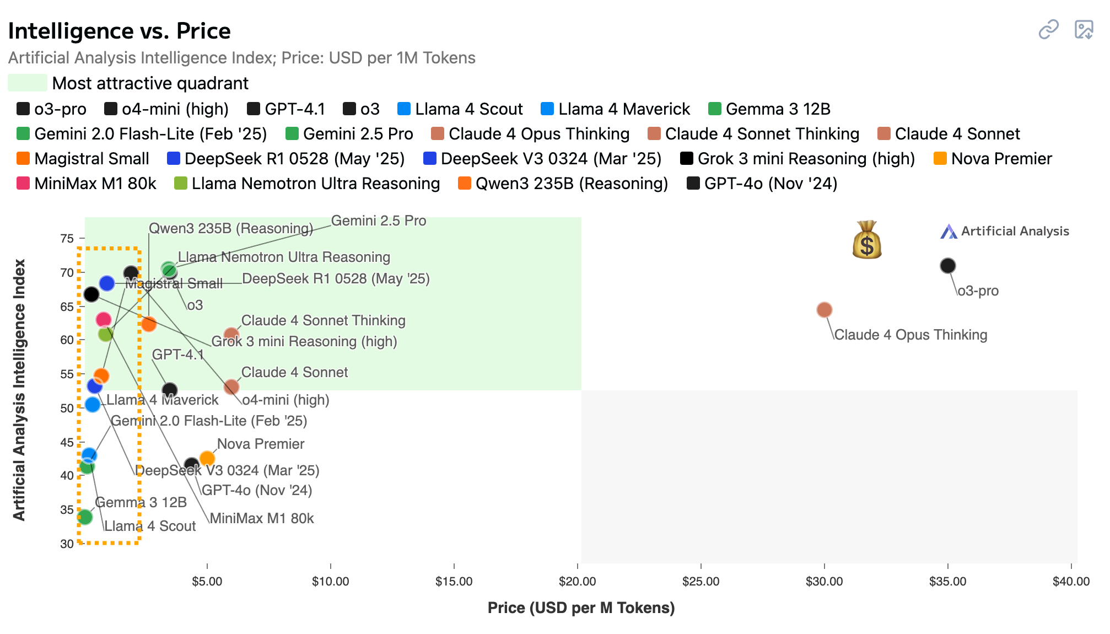Click the Grok 3 mini Reasoning chart label
The image size is (1110, 634).
(304, 342)
